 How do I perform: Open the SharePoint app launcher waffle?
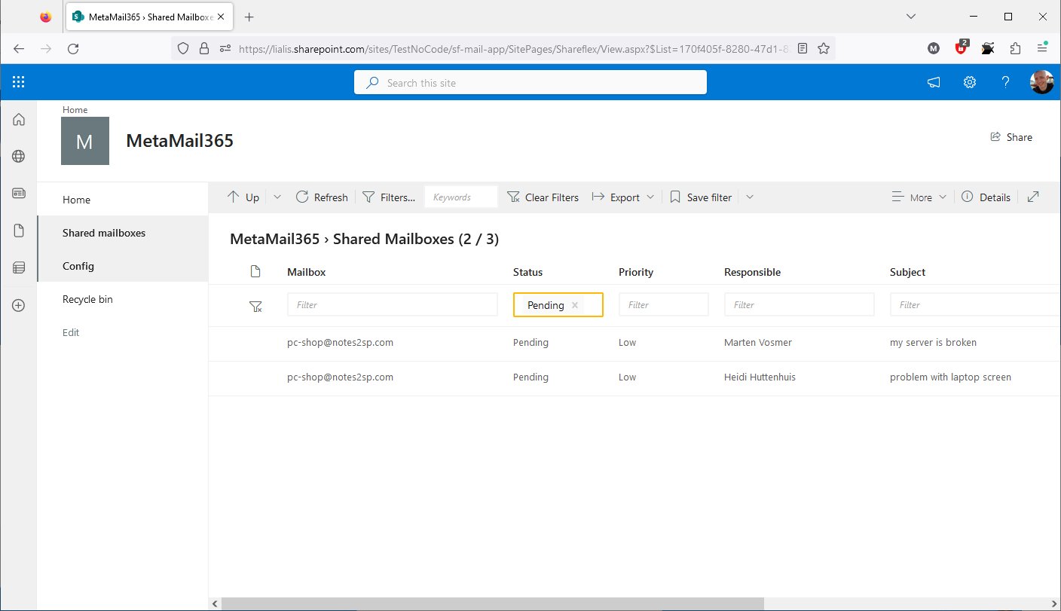pyautogui.click(x=19, y=82)
